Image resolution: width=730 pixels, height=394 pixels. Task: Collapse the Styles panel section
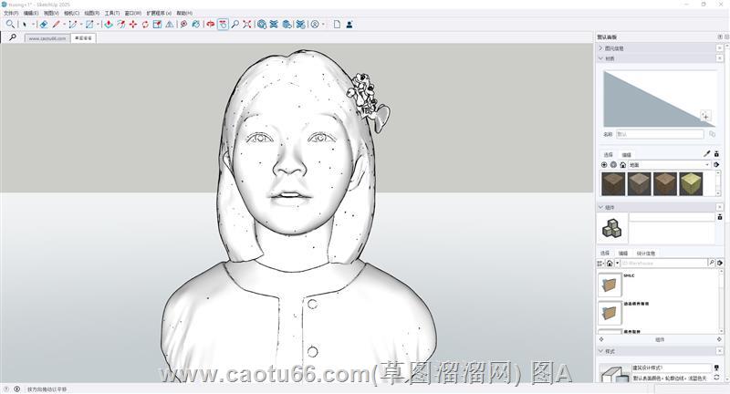pyautogui.click(x=600, y=351)
